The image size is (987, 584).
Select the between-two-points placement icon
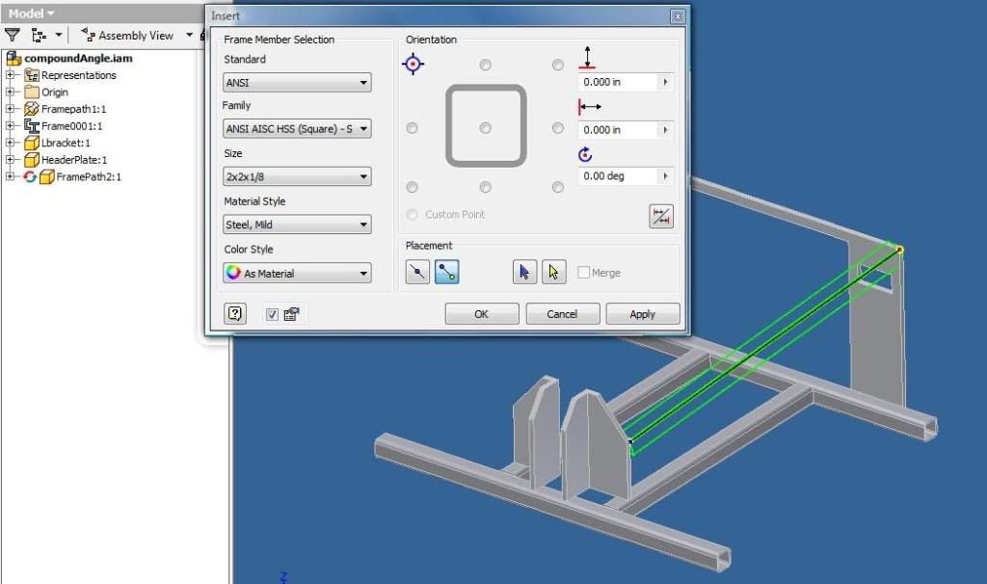pyautogui.click(x=446, y=273)
